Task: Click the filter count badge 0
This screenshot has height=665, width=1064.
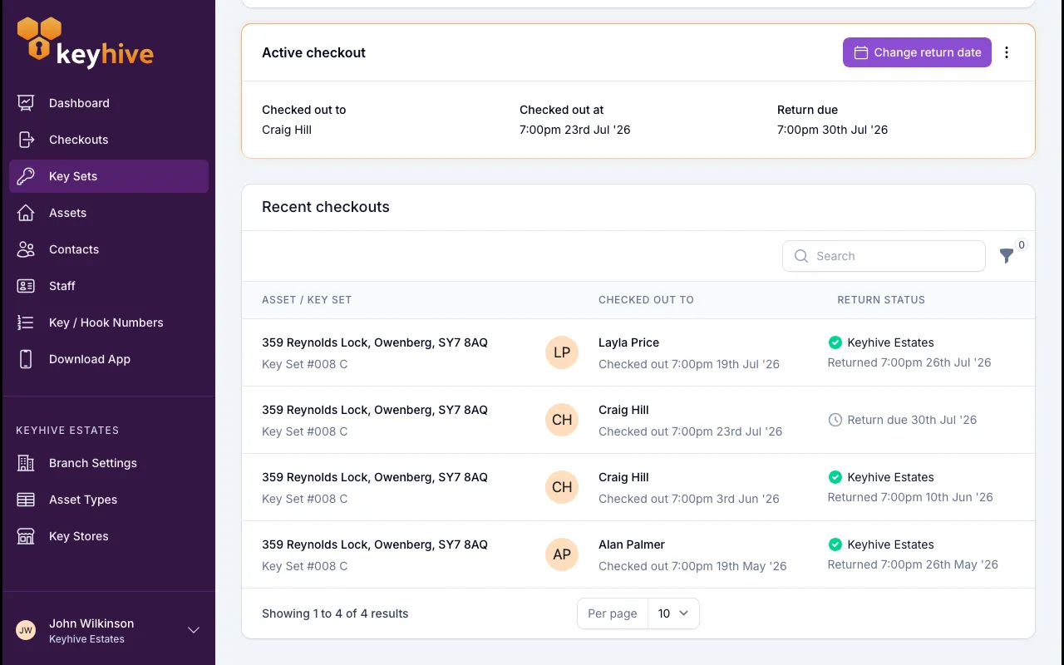Action: tap(1022, 245)
